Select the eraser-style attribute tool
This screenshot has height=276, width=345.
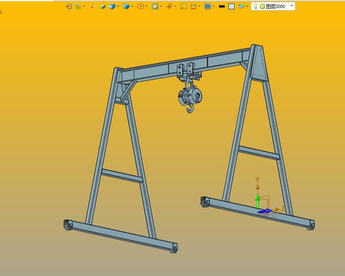[93, 6]
